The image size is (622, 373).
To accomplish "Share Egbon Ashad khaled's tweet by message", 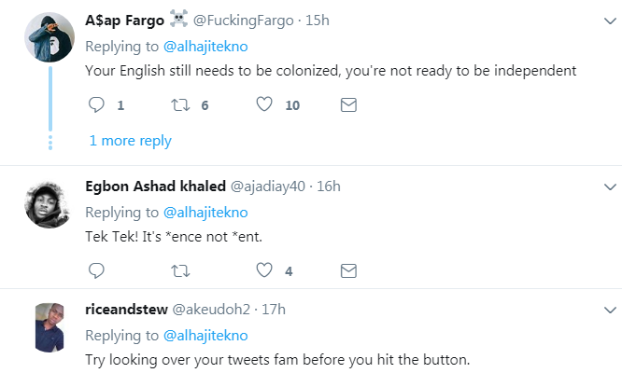I will pyautogui.click(x=348, y=271).
